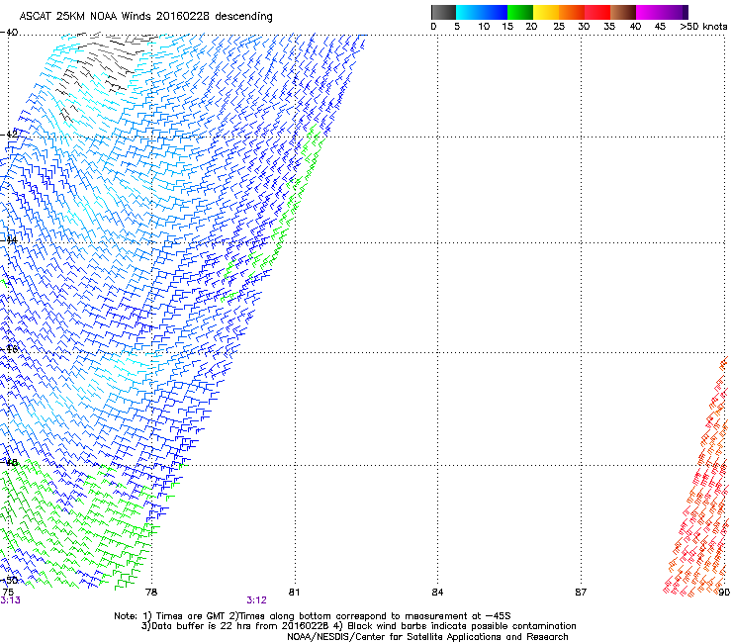Click the cyan 5-10 knots legend swatch

pos(469,12)
